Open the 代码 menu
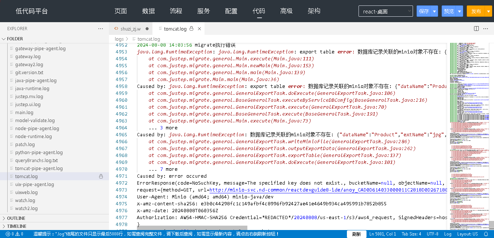The width and height of the screenshot is (494, 238). click(259, 11)
